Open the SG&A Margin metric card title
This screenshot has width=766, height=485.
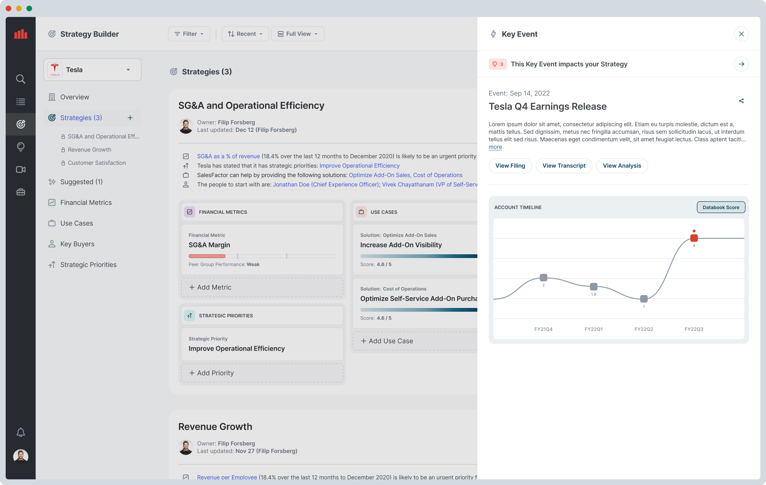coord(209,245)
